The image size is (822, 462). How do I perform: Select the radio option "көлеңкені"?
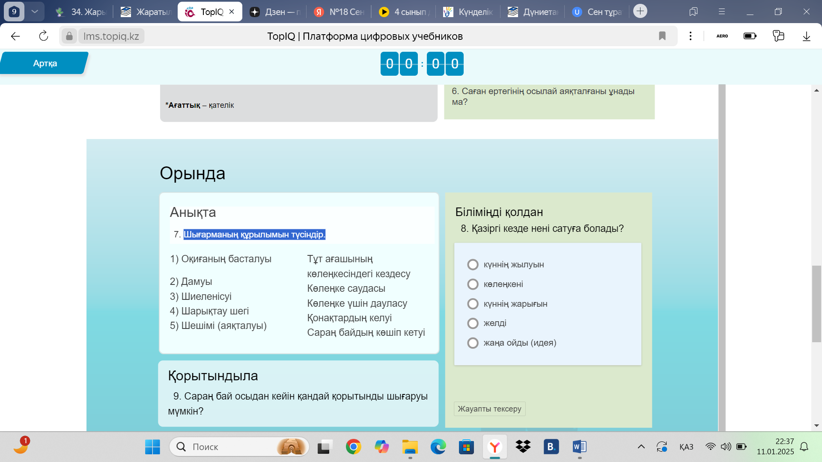[x=473, y=284]
